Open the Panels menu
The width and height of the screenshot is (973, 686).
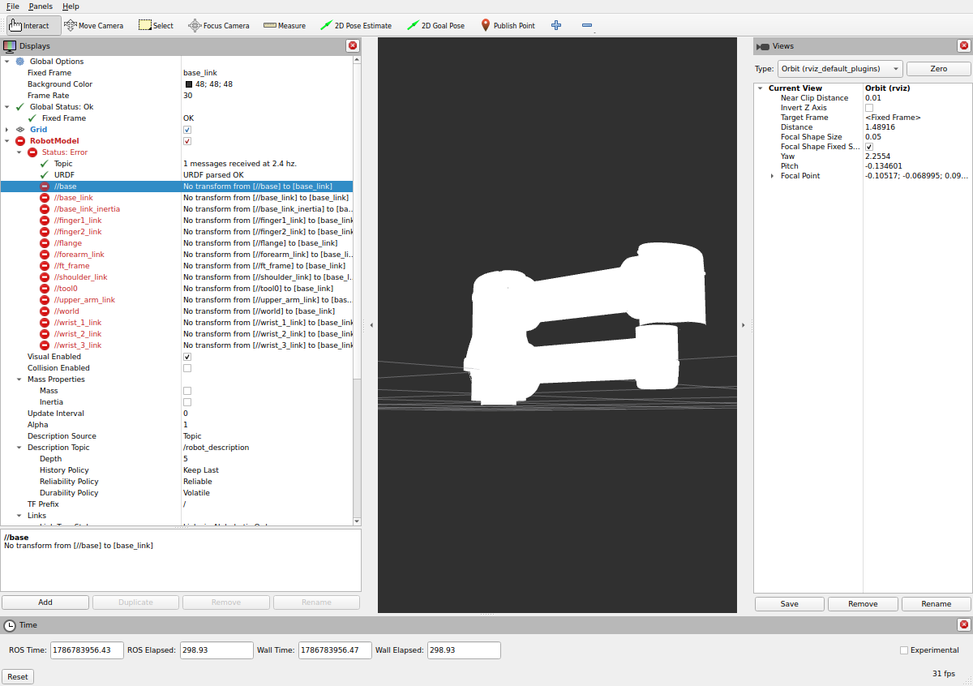(41, 6)
